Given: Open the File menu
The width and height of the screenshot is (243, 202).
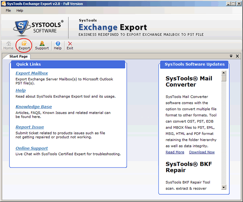Looking at the screenshot, I should [8, 11].
